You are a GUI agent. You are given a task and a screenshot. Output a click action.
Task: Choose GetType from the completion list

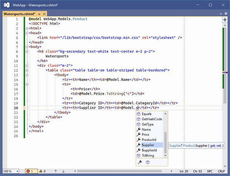point(150,124)
